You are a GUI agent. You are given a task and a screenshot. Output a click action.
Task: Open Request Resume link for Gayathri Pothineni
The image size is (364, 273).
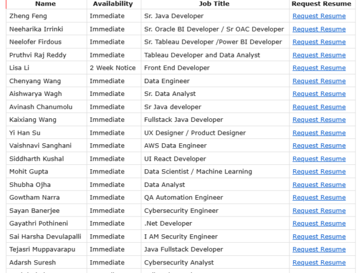(319, 224)
